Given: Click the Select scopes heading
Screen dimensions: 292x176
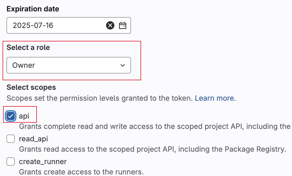Looking at the screenshot, I should point(31,87).
